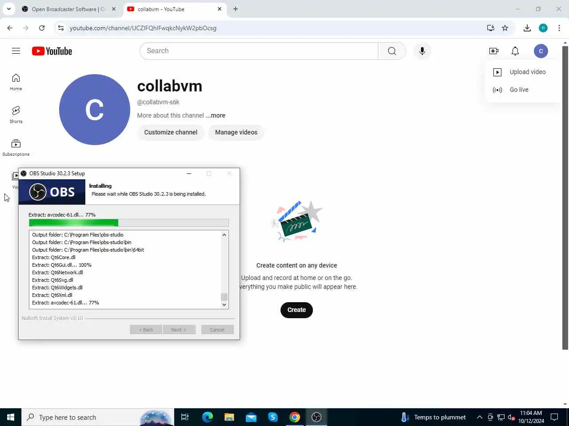Select log line 'Extract: Qt6Widgets.dll'

click(57, 288)
